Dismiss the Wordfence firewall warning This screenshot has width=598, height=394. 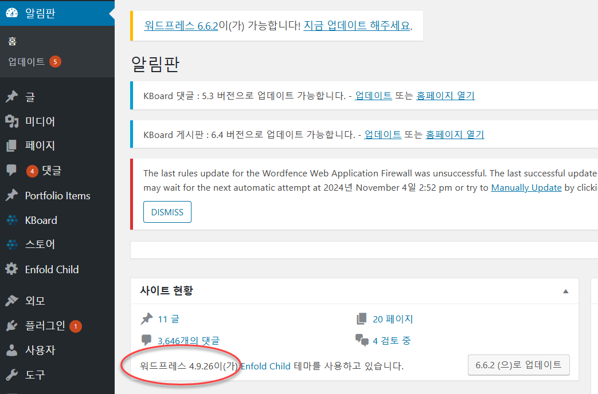click(167, 212)
